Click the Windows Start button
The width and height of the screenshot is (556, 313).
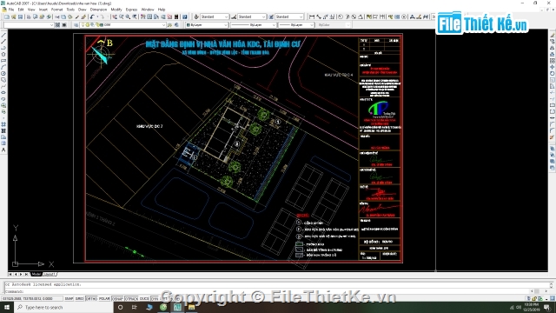tap(7, 307)
